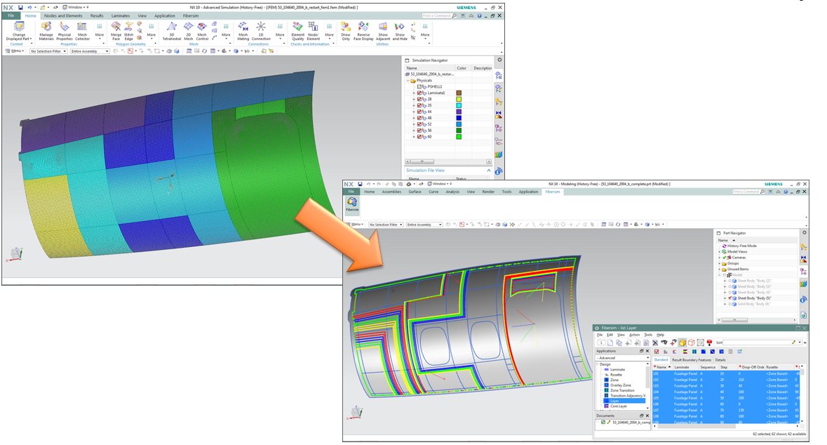Open Properties group More dropdown
827x445 pixels.
point(99,30)
